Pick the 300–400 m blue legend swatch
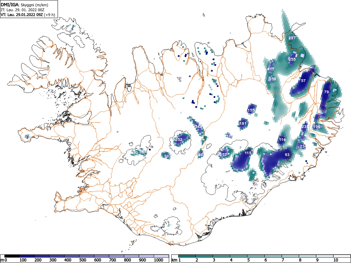This screenshot has width=351, height=263. [57, 256]
